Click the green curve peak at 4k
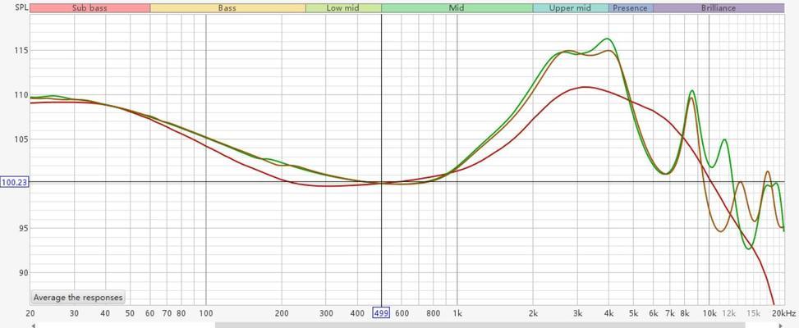The width and height of the screenshot is (799, 328). tap(607, 39)
